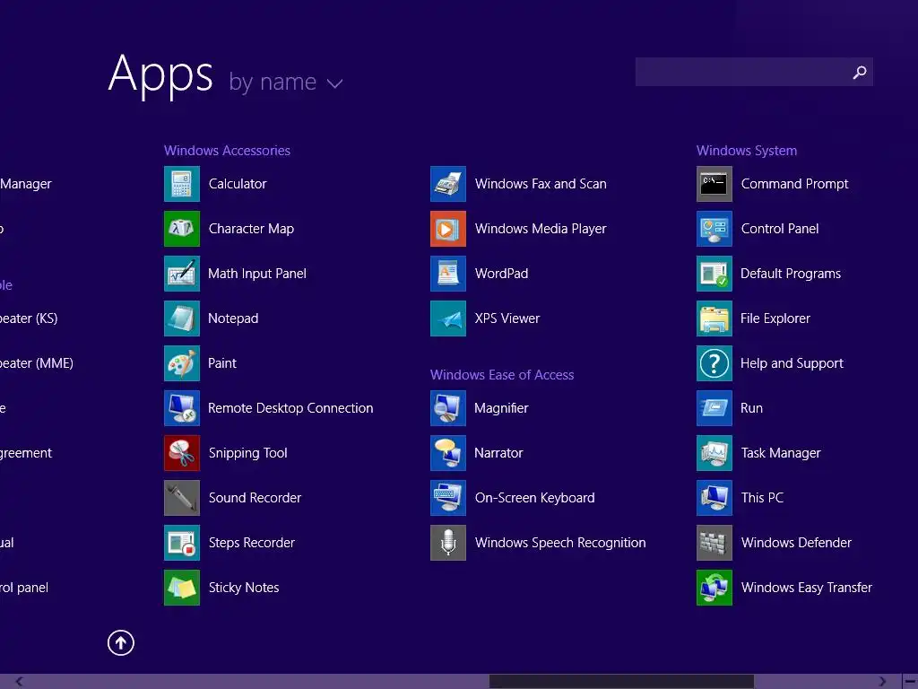This screenshot has width=918, height=689.
Task: Open the Command Prompt icon
Action: [x=714, y=184]
